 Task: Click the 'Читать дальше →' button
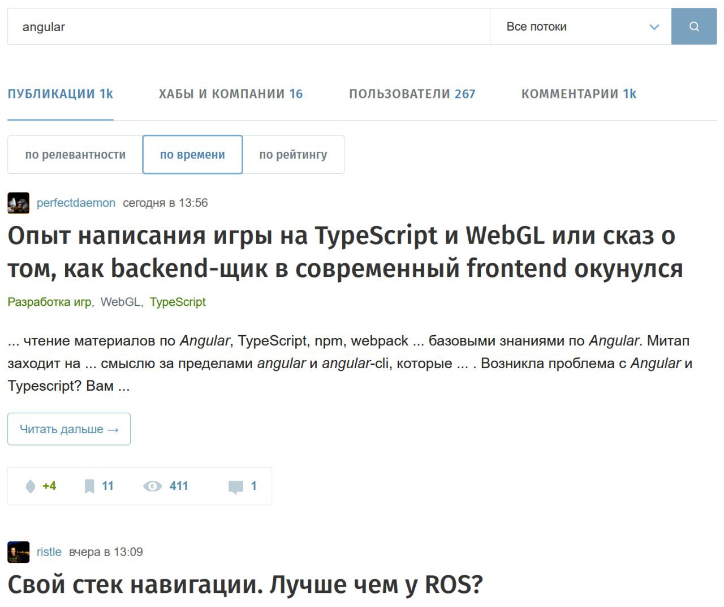coord(69,429)
